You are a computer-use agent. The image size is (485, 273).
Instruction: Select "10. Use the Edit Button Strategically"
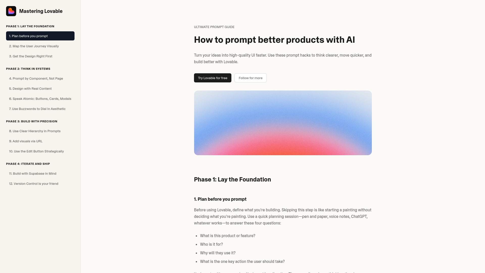[36, 151]
